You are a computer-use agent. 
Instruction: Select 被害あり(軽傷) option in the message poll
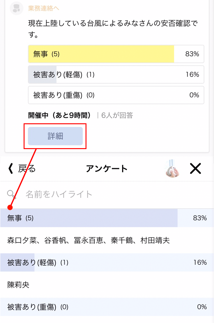coord(116,75)
